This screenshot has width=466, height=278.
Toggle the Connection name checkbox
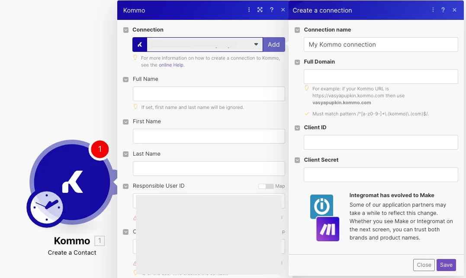297,30
